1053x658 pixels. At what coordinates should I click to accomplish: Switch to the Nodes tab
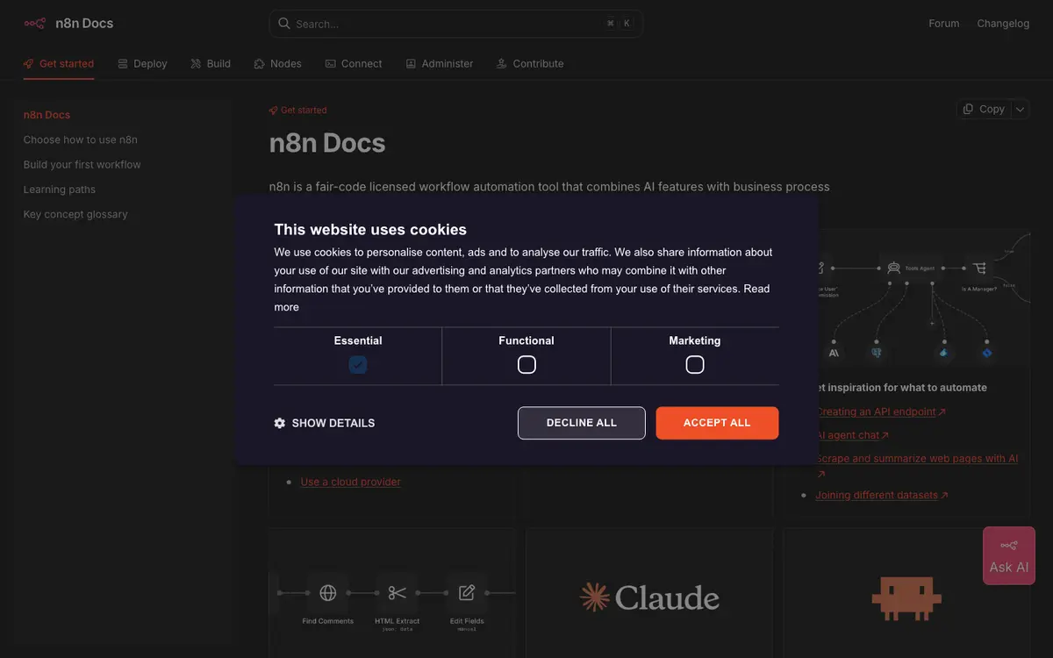click(x=277, y=64)
